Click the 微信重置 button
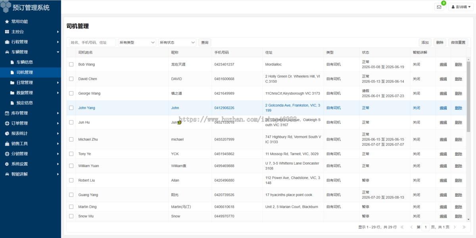The height and width of the screenshot is (238, 476). pos(458,42)
